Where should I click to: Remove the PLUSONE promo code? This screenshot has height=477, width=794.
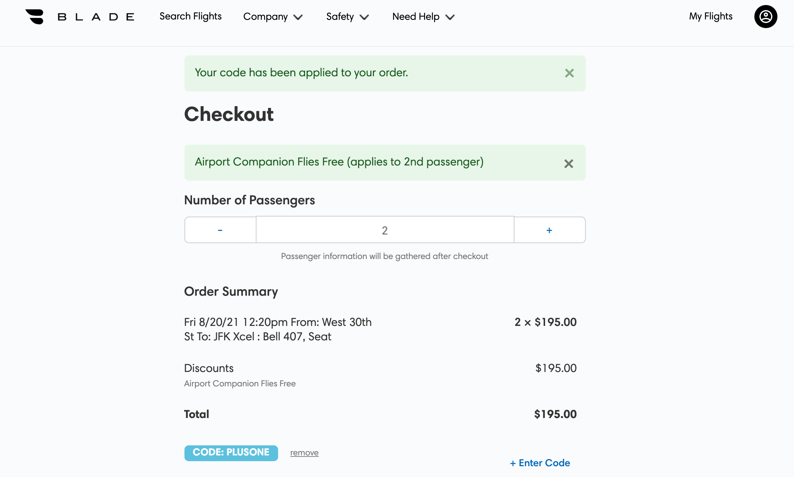pyautogui.click(x=304, y=453)
